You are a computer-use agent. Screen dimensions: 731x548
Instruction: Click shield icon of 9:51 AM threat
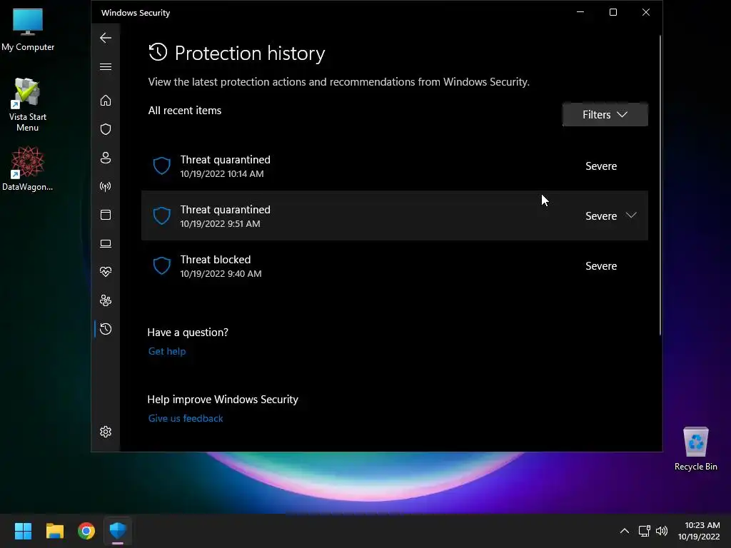pyautogui.click(x=162, y=215)
